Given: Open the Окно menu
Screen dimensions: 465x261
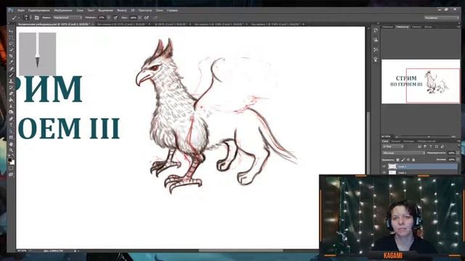Looking at the screenshot, I should 159,10.
